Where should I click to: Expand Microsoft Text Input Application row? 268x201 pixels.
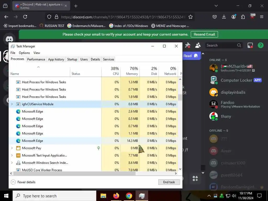coord(12,155)
